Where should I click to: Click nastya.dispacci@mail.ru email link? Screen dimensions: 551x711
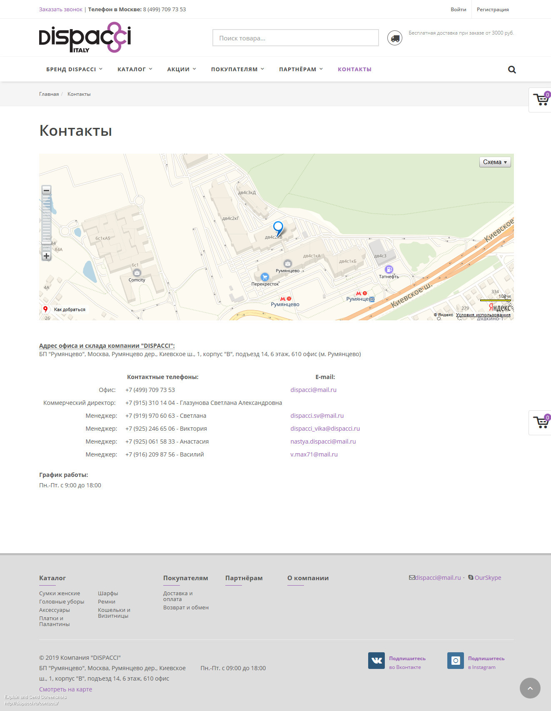pyautogui.click(x=323, y=442)
